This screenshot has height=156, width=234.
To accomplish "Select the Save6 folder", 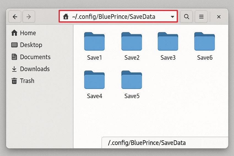I will coord(205,46).
